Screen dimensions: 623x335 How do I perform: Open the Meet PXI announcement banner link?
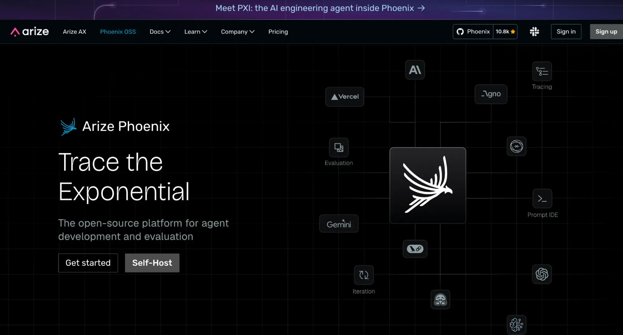coord(320,8)
